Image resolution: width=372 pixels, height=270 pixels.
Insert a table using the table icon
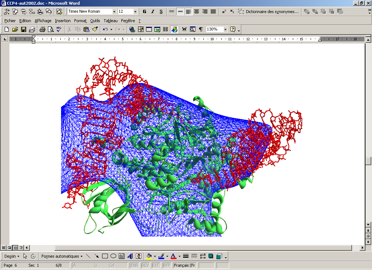click(x=149, y=29)
